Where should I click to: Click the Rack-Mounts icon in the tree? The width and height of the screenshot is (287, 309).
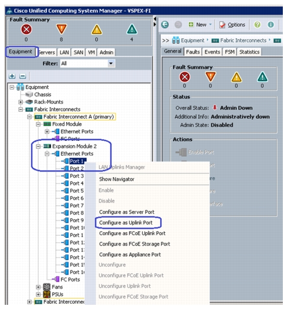click(29, 102)
